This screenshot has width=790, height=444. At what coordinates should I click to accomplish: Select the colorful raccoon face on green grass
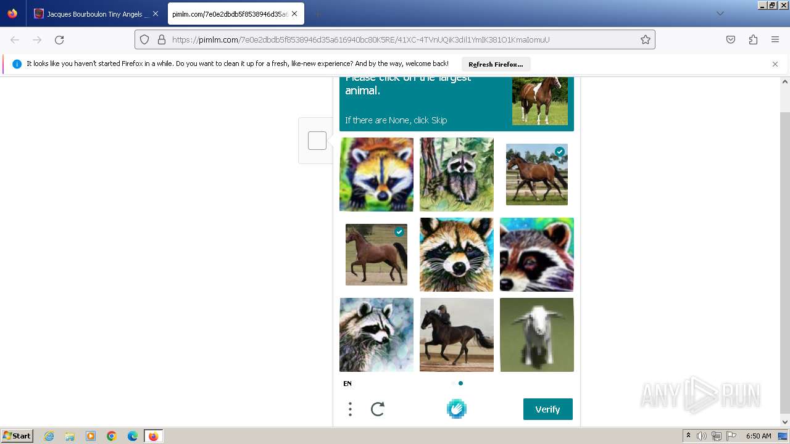click(376, 175)
